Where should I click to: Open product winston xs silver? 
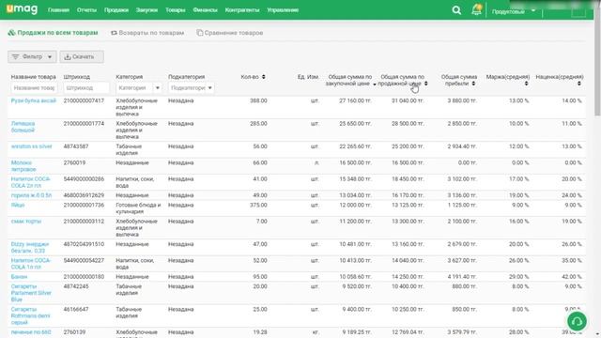click(x=31, y=146)
